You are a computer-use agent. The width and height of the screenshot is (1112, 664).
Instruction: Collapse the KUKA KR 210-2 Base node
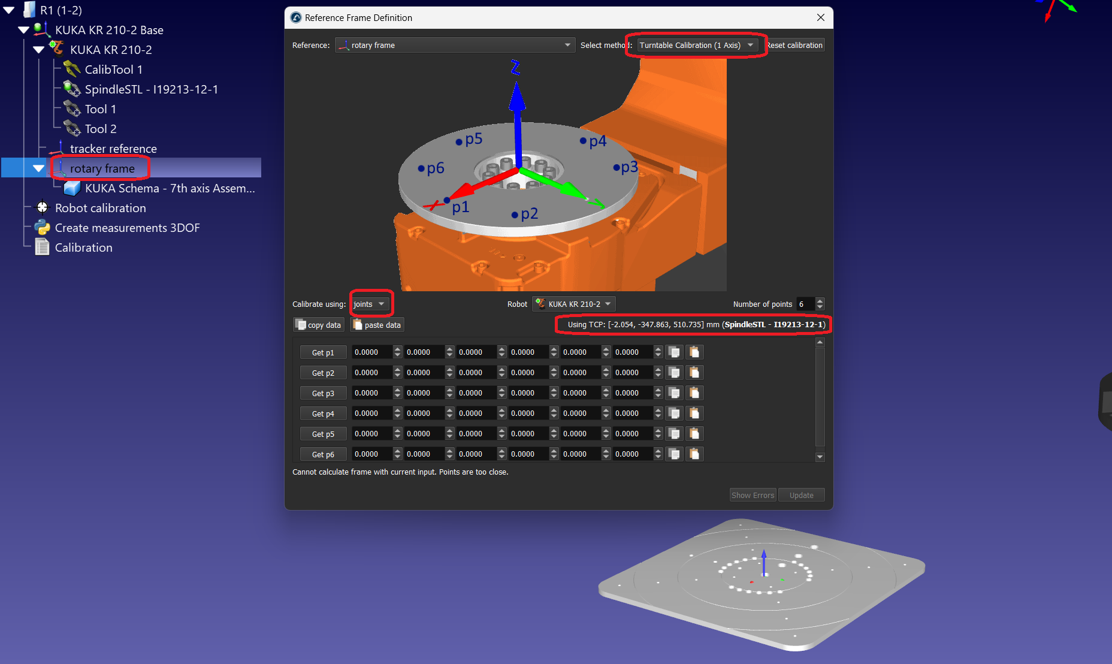(x=23, y=30)
